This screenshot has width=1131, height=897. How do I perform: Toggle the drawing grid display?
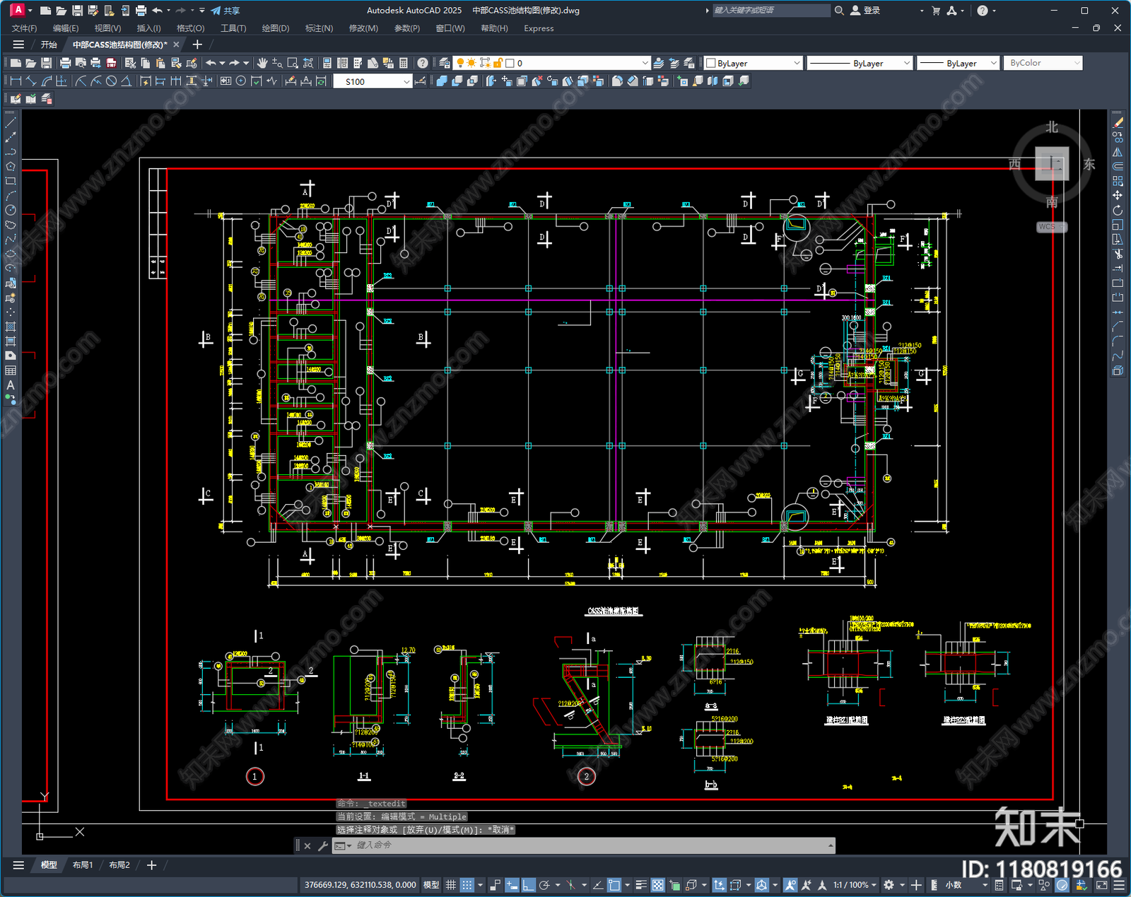[x=450, y=885]
